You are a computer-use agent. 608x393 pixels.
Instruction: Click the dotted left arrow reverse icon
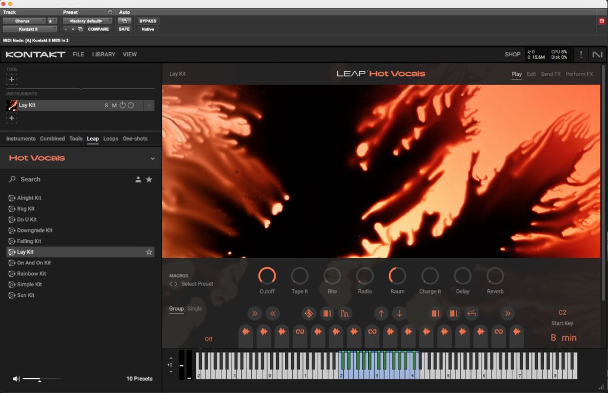(x=471, y=314)
